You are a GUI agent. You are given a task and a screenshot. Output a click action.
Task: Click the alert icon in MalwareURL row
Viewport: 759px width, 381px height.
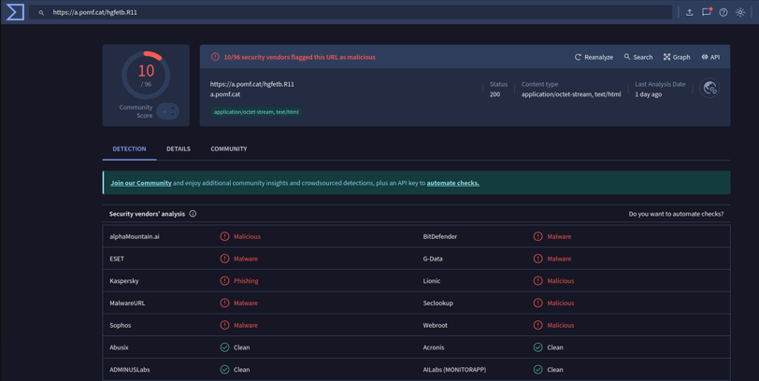tap(224, 303)
